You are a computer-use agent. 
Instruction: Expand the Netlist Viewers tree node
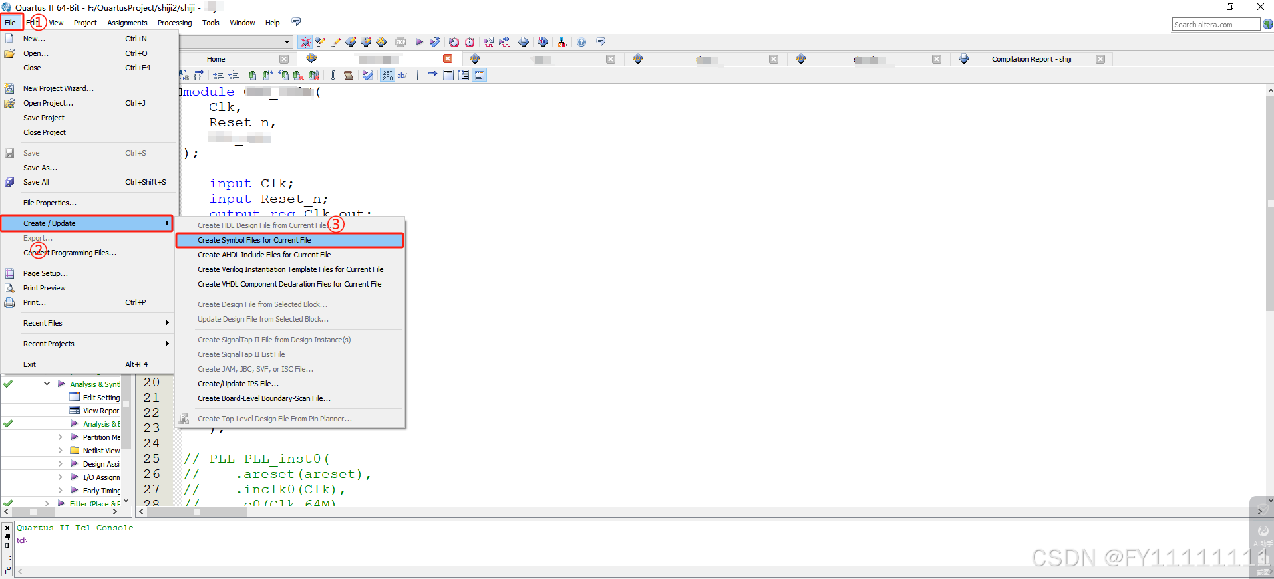(61, 451)
